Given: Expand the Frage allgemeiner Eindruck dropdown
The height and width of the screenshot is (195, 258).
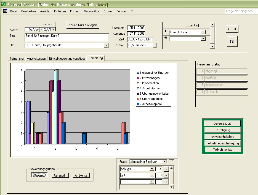Looking at the screenshot, I should pos(164,162).
